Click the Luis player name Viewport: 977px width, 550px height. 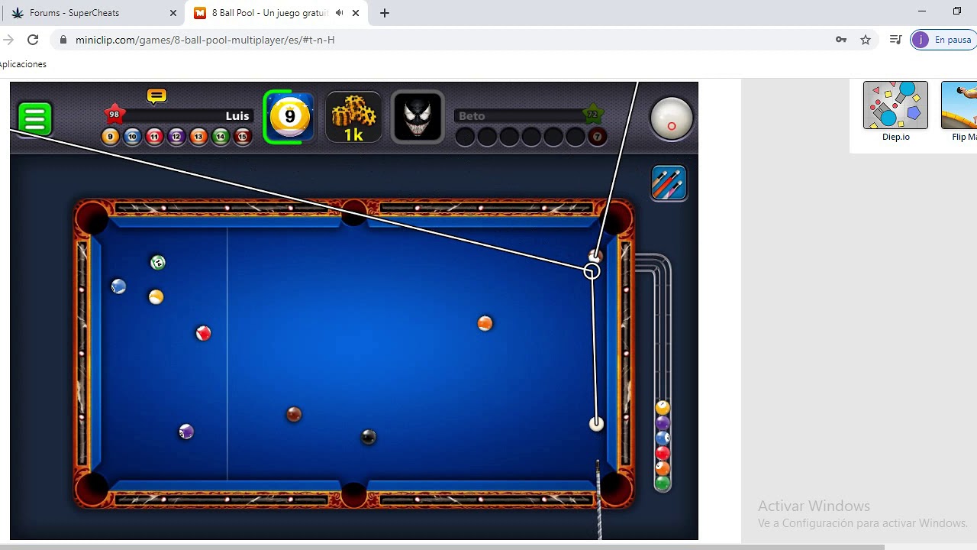tap(237, 116)
